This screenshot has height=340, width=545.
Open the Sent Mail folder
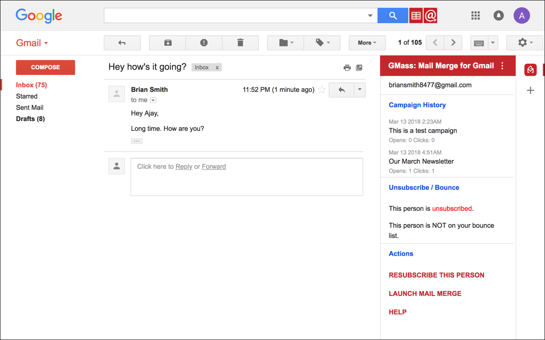point(30,108)
